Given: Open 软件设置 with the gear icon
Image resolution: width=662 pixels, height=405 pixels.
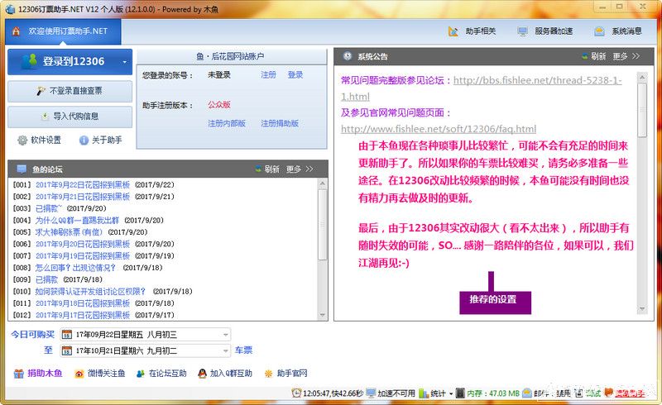Looking at the screenshot, I should click(39, 140).
